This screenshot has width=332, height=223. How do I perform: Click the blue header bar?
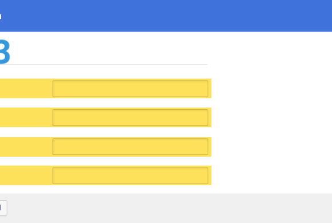coord(166,15)
